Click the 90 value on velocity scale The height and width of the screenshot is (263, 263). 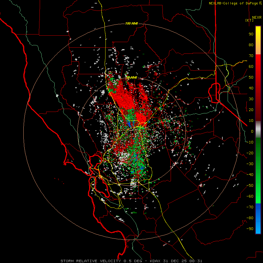coord(251,34)
